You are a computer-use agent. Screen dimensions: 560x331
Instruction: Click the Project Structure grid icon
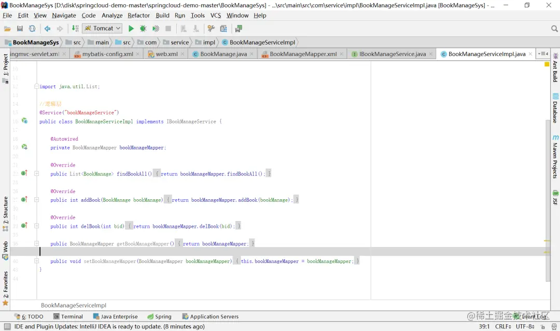223,29
